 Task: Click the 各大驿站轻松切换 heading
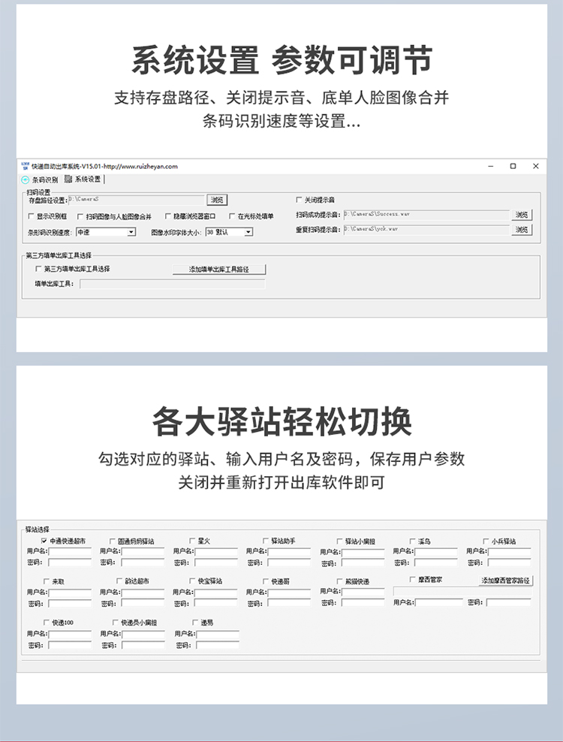click(281, 421)
